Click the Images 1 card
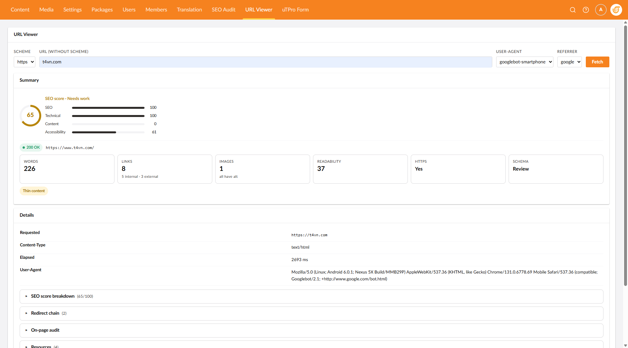The width and height of the screenshot is (628, 348). point(263,169)
